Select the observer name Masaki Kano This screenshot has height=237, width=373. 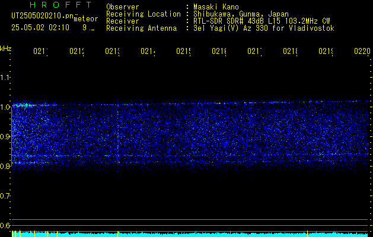tap(216, 7)
